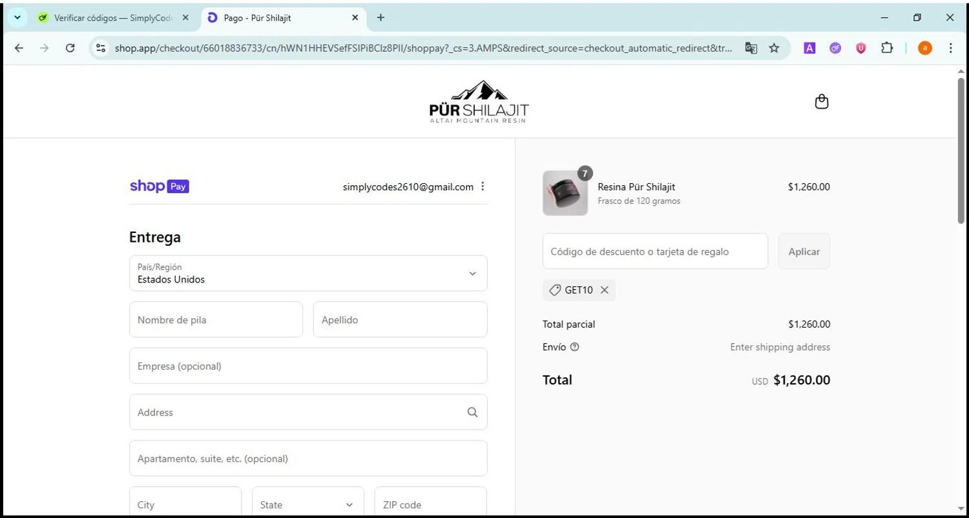Open the tab search dropdown arrow
The width and height of the screenshot is (969, 518).
[17, 17]
